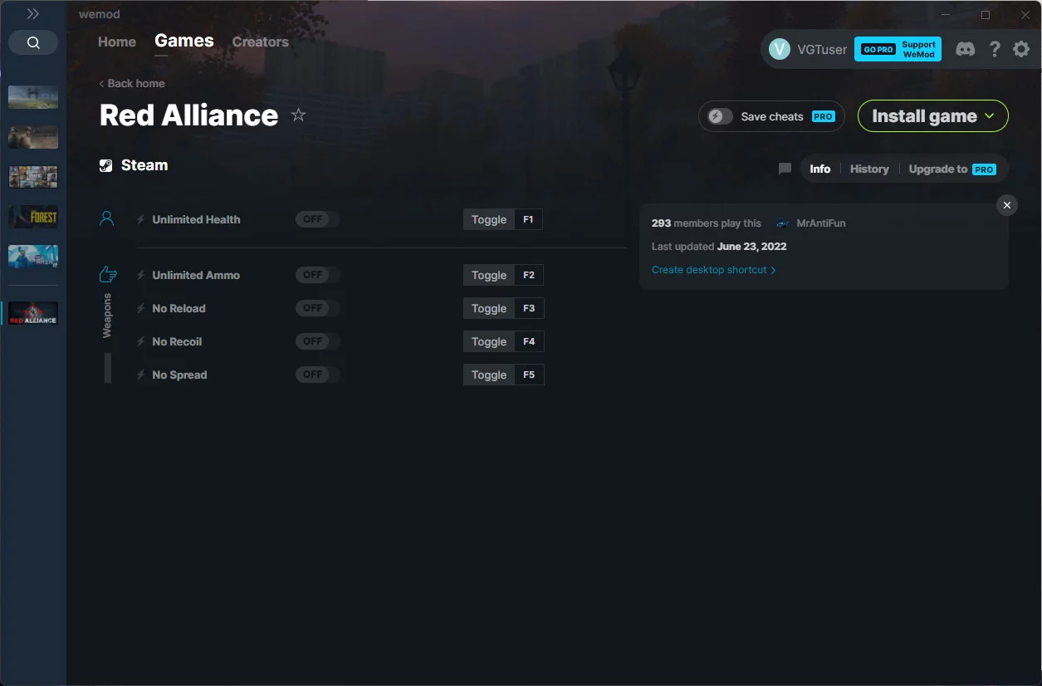
Task: Click Toggle button for Unlimited Health
Action: (489, 219)
